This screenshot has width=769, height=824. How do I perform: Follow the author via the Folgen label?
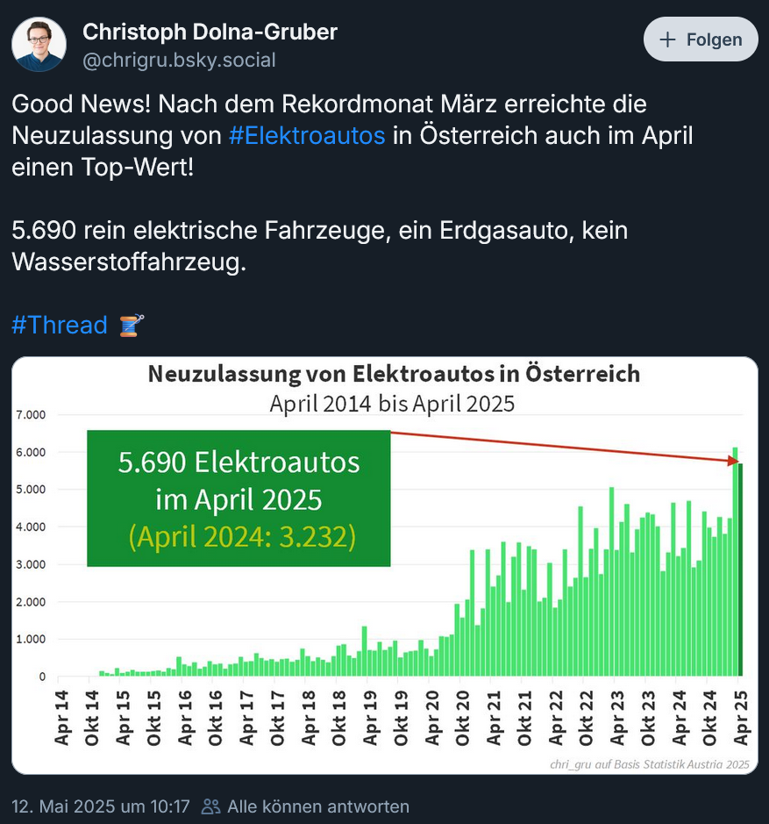pyautogui.click(x=714, y=39)
